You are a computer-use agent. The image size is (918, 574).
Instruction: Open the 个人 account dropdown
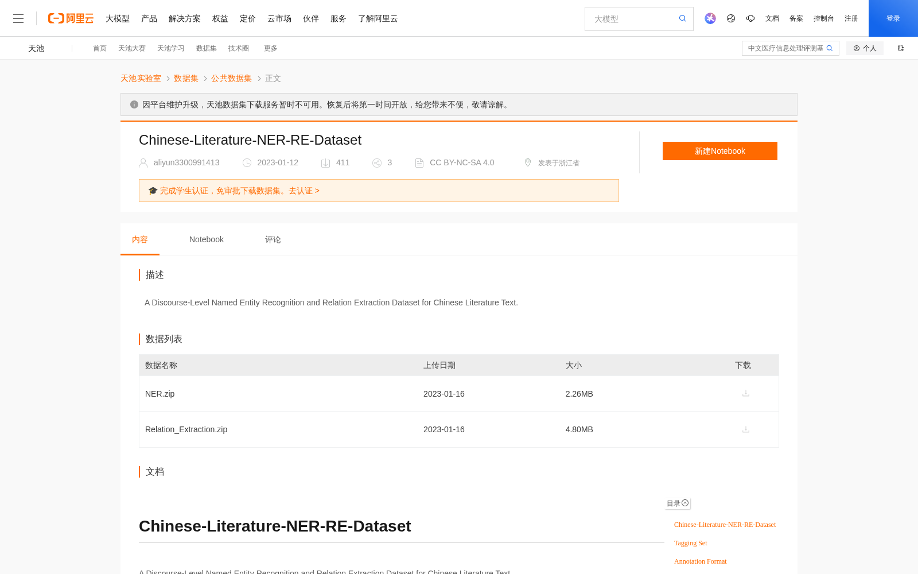pos(865,48)
